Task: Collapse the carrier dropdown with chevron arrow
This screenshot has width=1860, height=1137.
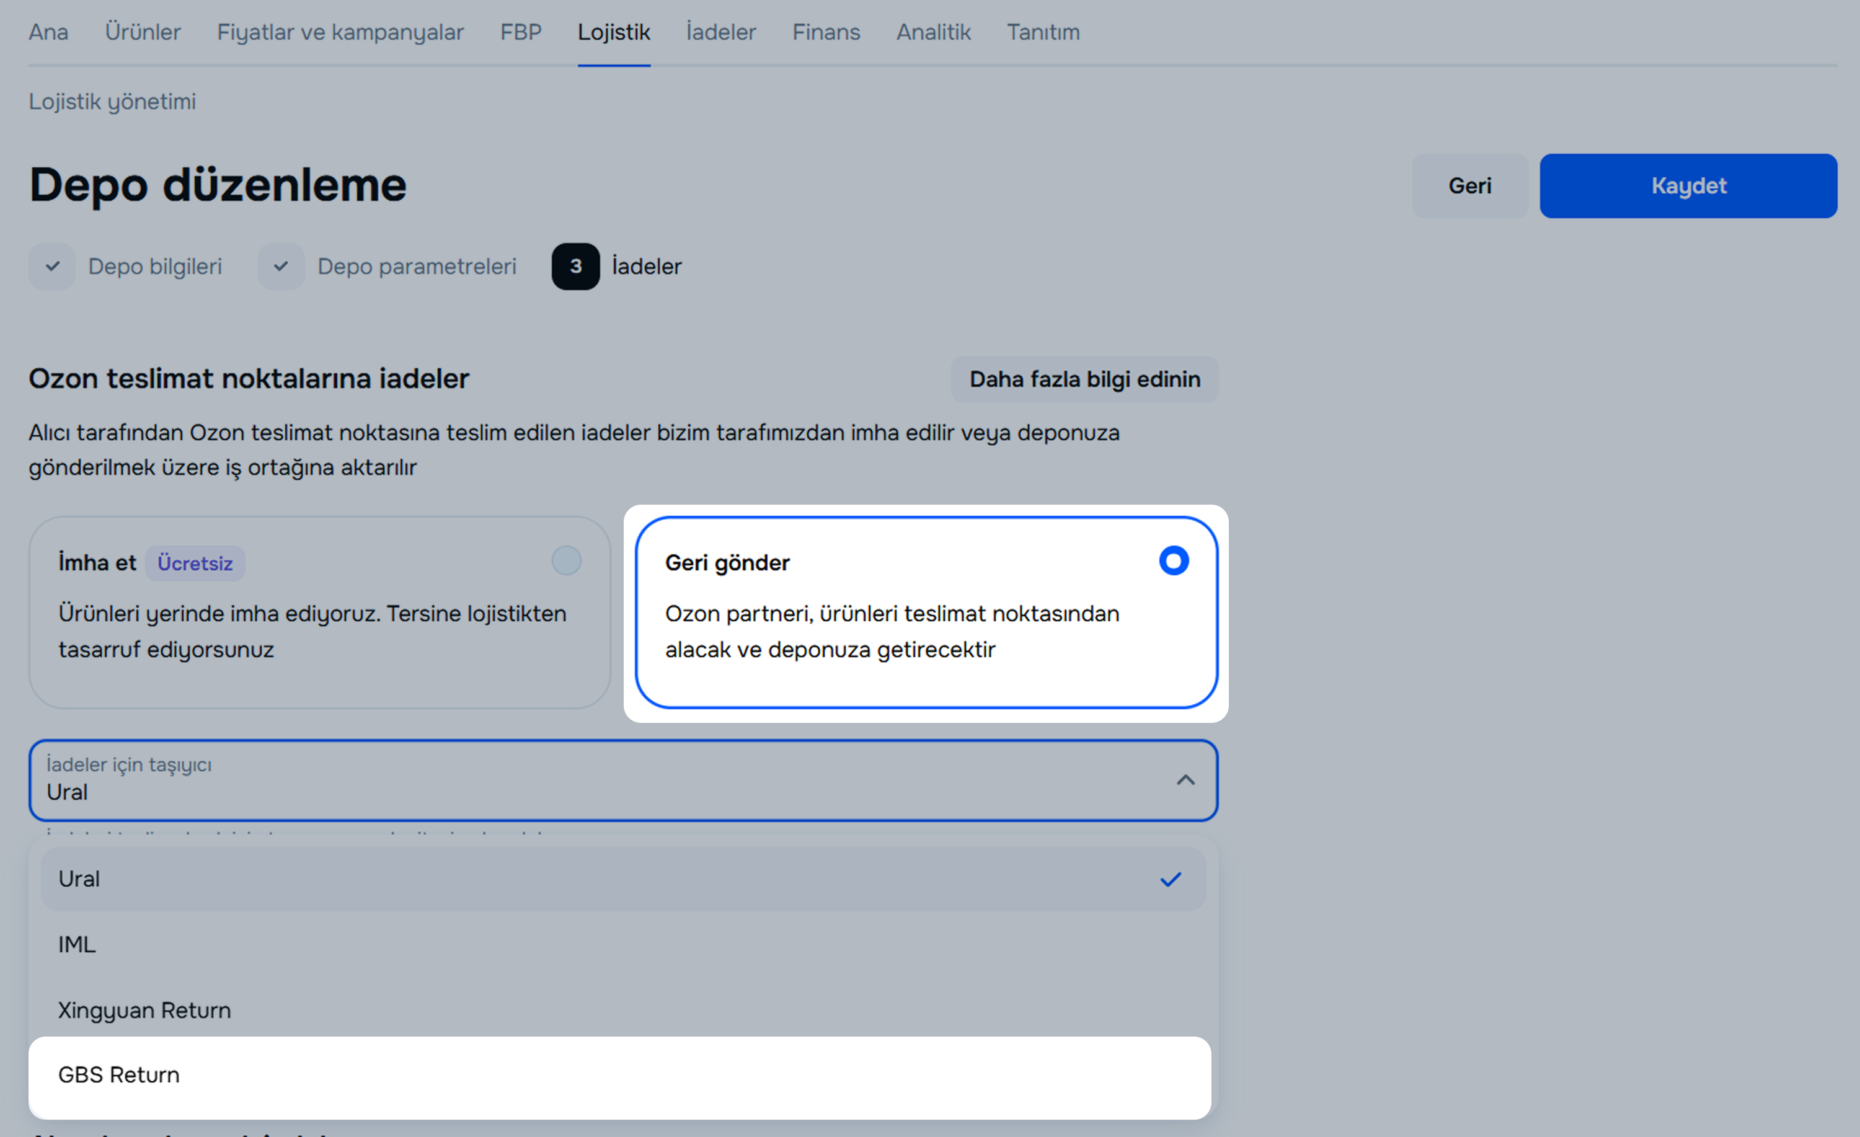Action: [x=1185, y=780]
